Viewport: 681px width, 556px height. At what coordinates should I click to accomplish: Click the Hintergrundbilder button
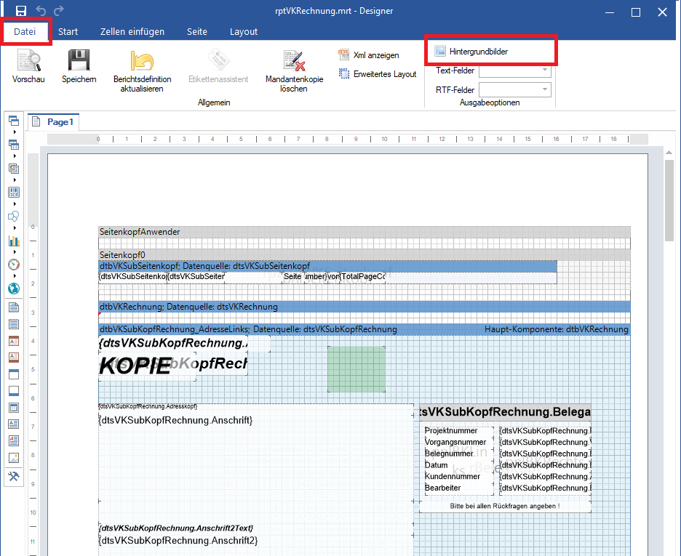(471, 52)
